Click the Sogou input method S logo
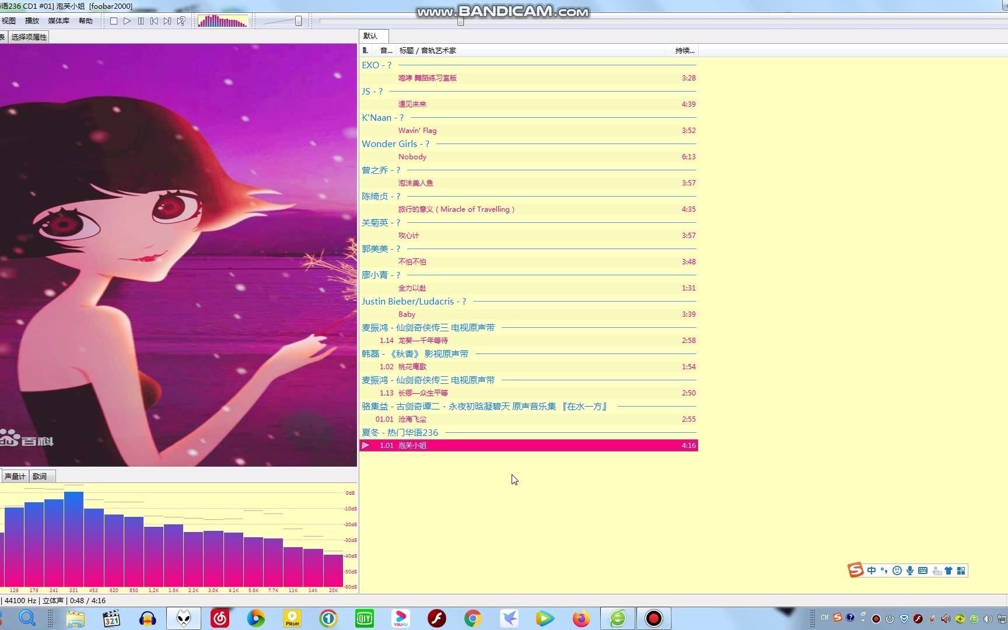The height and width of the screenshot is (630, 1008). coord(856,570)
